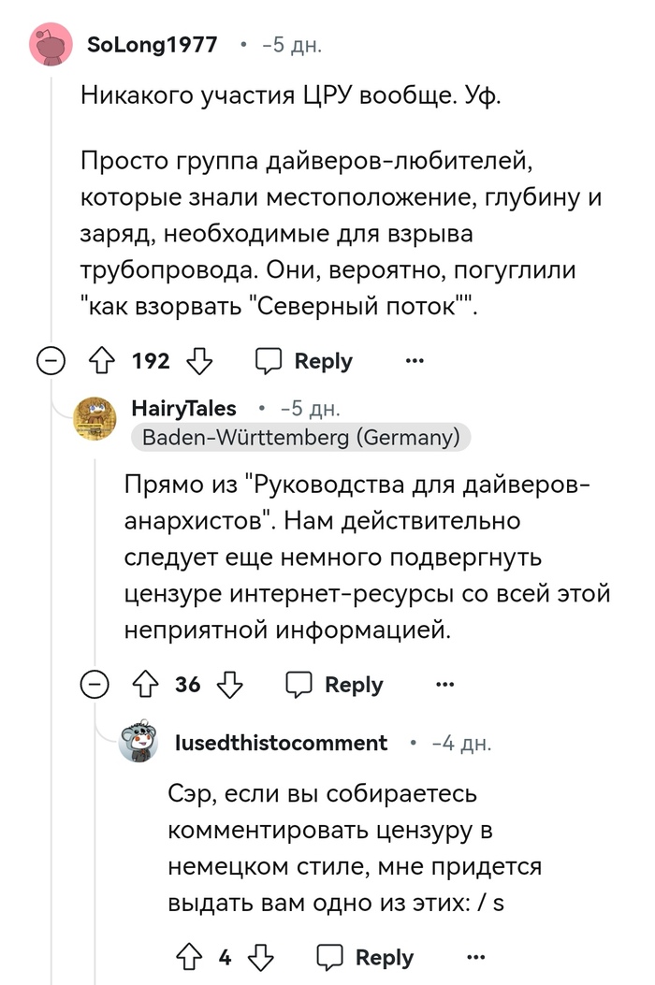Open HairyTales' avatar profile
Image resolution: width=655 pixels, height=985 pixels.
[x=95, y=418]
